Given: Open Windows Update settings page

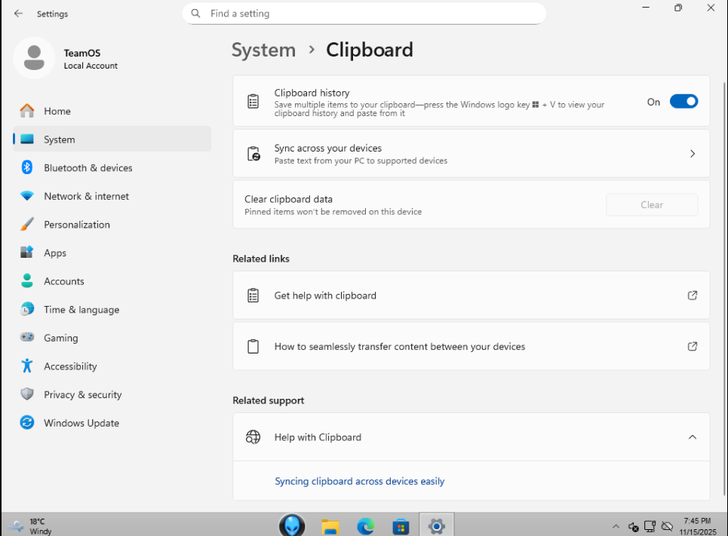Looking at the screenshot, I should point(112,422).
